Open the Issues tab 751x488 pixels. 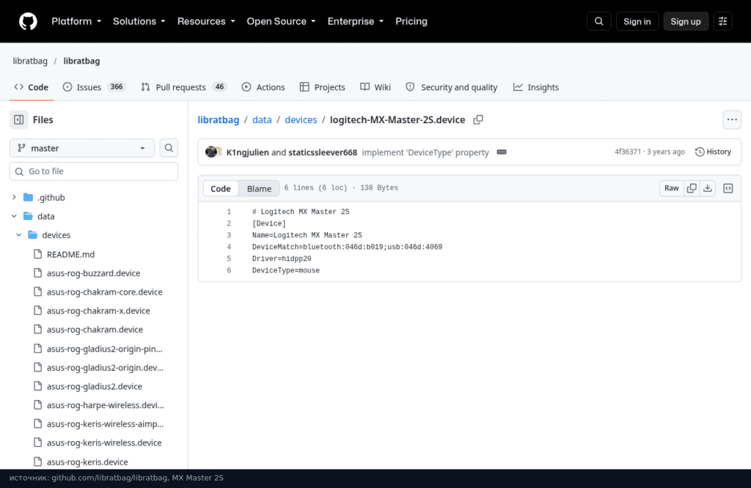pos(94,87)
